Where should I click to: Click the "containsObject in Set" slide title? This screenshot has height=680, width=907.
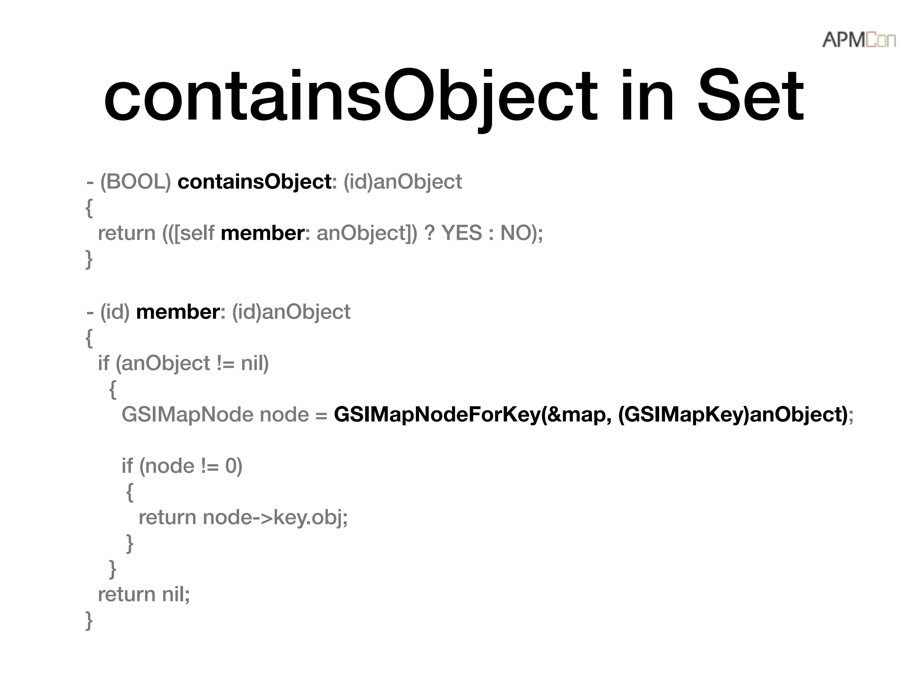pyautogui.click(x=453, y=97)
